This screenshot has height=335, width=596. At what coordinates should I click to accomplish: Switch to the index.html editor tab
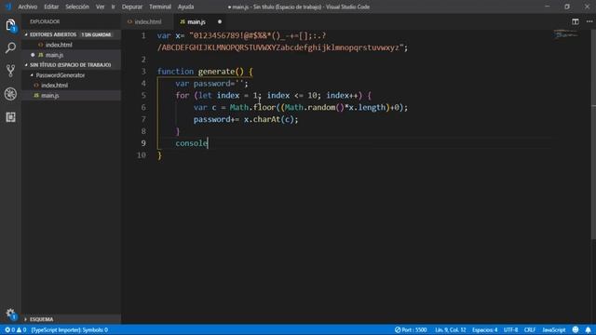click(147, 21)
